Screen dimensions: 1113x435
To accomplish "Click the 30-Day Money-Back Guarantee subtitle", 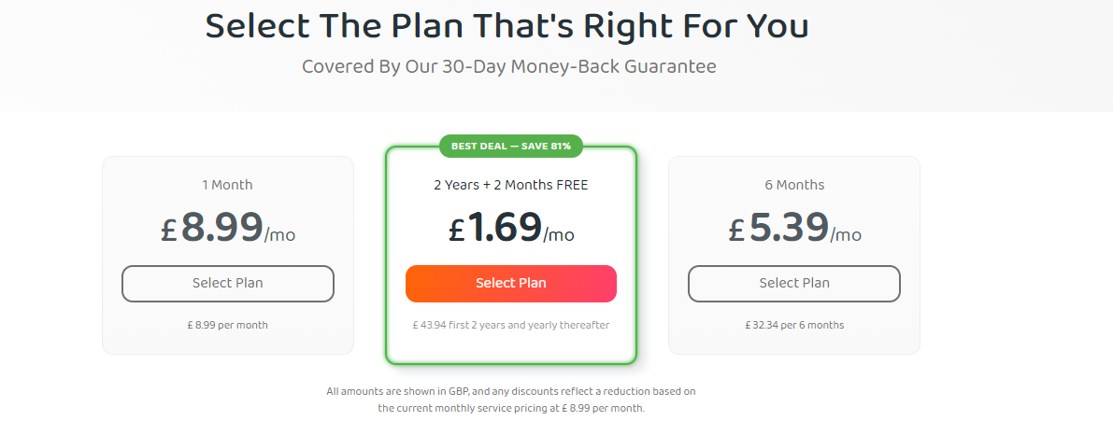I will tap(508, 67).
